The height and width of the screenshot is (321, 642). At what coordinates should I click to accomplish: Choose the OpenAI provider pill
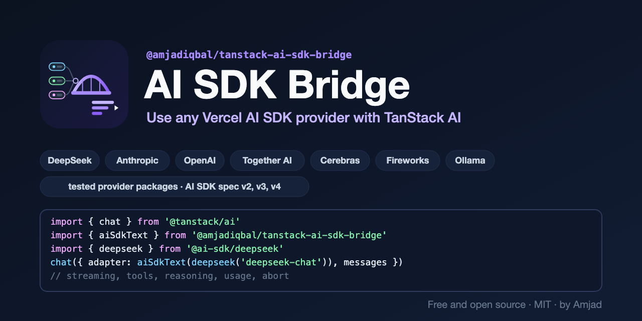[200, 160]
